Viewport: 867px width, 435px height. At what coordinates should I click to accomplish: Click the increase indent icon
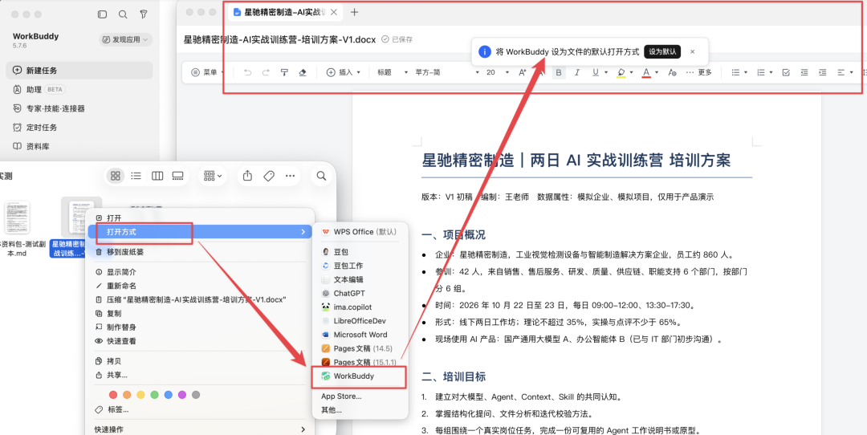[822, 72]
